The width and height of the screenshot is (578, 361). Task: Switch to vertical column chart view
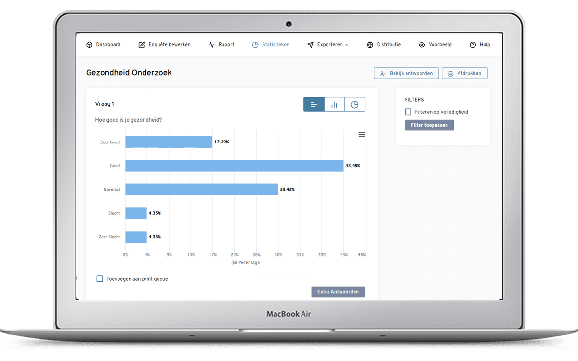point(334,104)
